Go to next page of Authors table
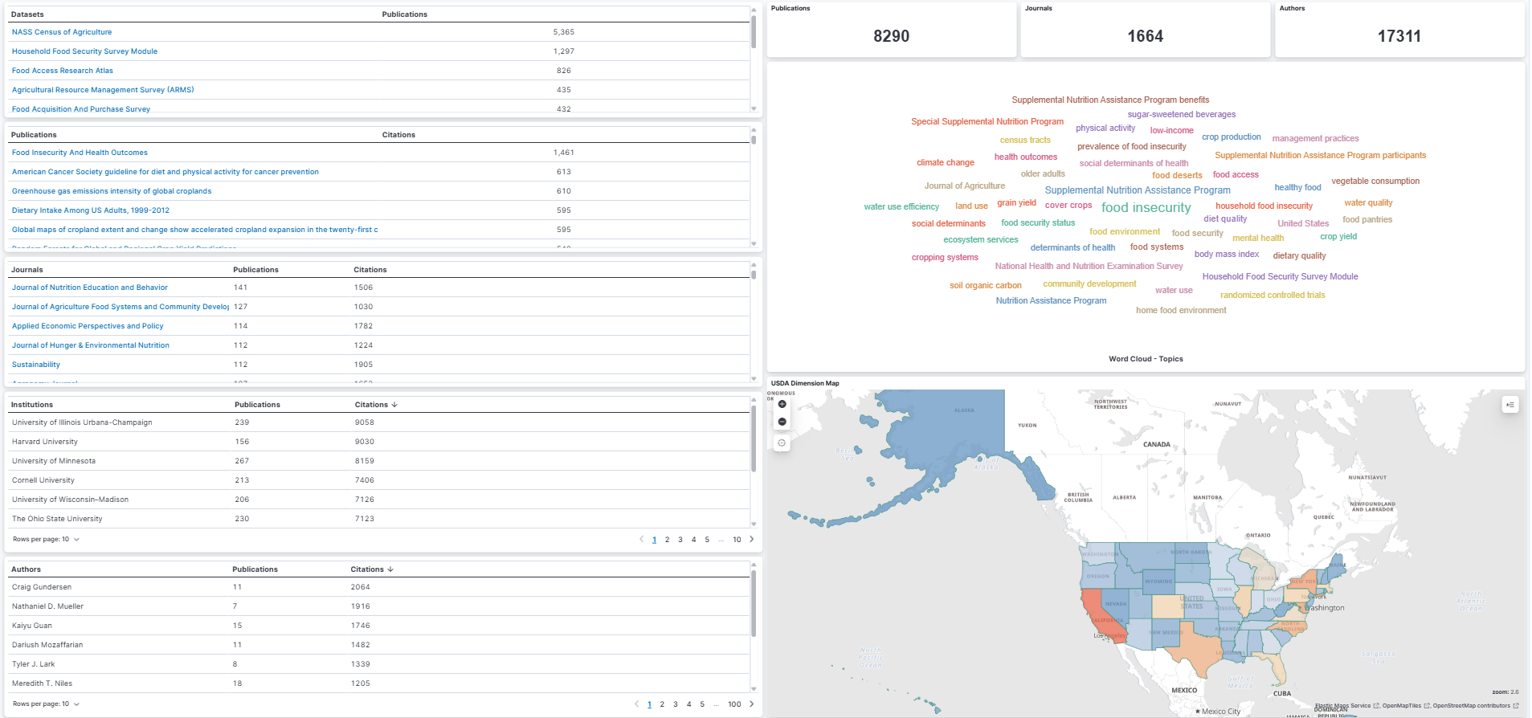The height and width of the screenshot is (718, 1532). 751,704
